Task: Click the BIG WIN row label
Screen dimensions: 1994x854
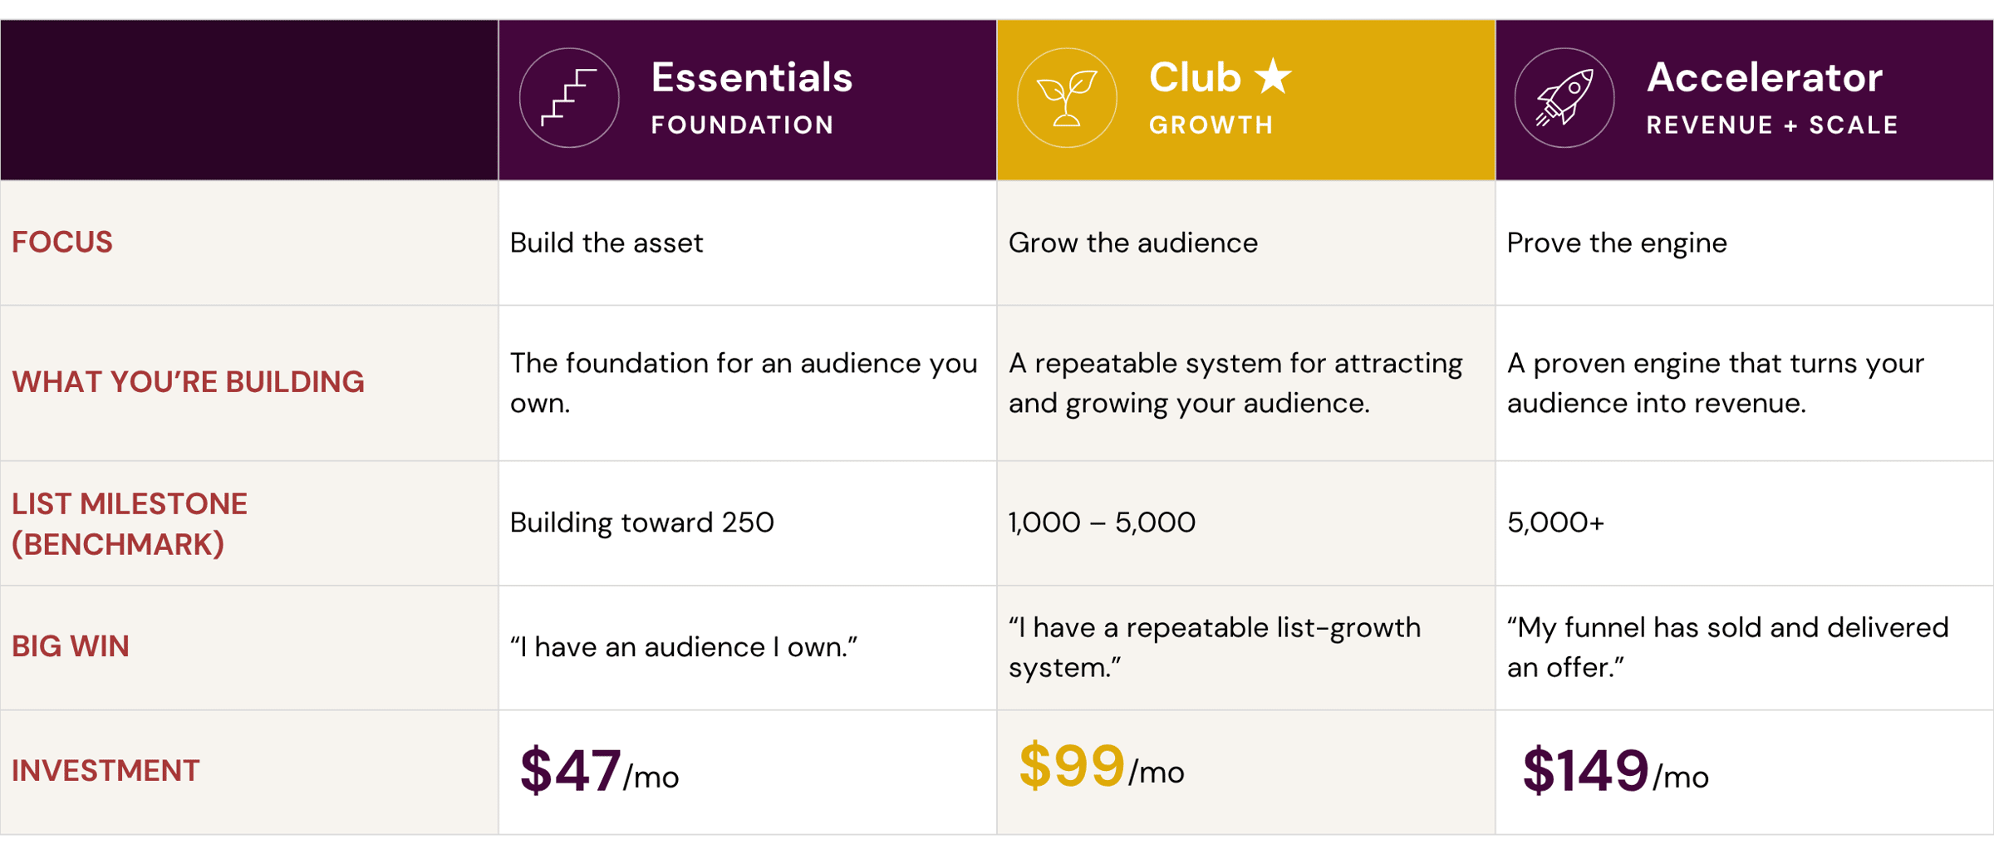Action: point(71,645)
